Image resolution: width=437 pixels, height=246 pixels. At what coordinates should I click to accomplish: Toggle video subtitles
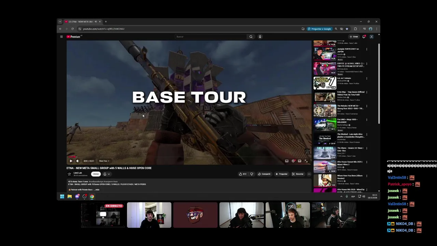pyautogui.click(x=287, y=161)
